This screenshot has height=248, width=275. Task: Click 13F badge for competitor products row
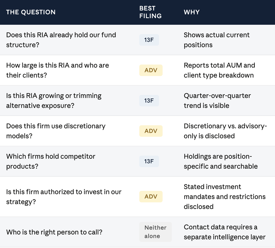149,161
